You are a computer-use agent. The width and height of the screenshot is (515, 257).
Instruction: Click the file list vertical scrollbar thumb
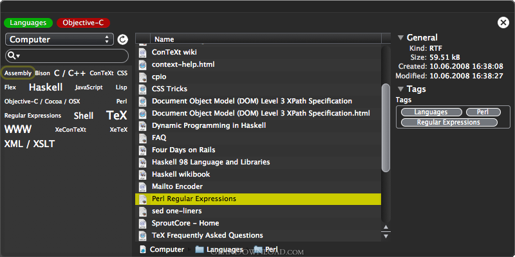386,127
